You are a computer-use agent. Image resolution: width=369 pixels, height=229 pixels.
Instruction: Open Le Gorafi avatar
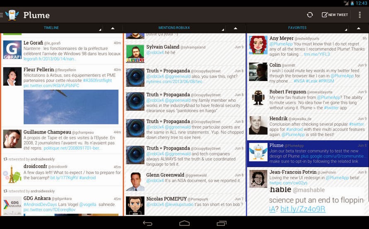click(12, 50)
